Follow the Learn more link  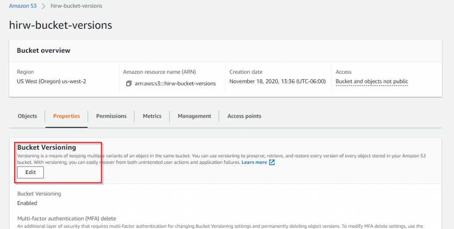(x=254, y=162)
